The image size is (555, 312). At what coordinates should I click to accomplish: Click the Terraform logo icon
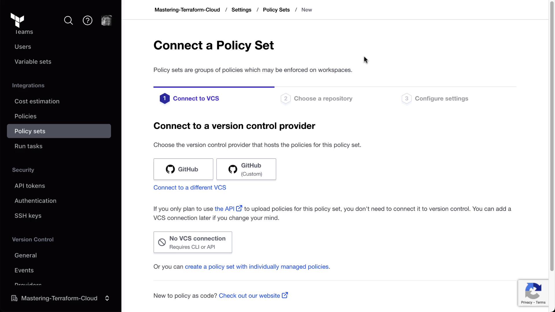coord(17,20)
